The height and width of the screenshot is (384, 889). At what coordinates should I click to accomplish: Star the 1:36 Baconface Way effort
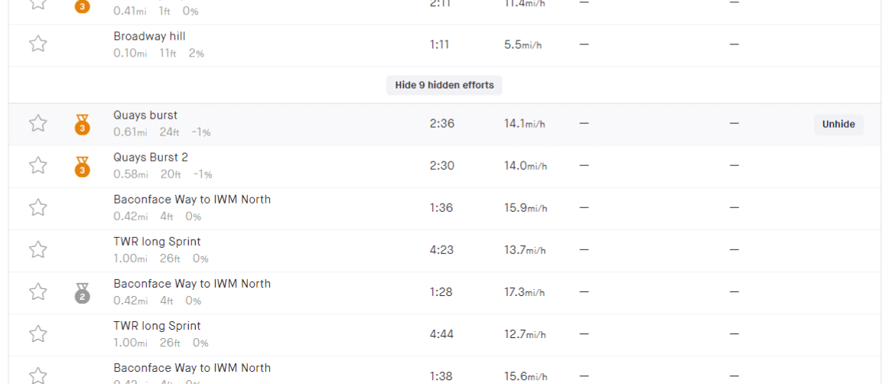point(38,207)
